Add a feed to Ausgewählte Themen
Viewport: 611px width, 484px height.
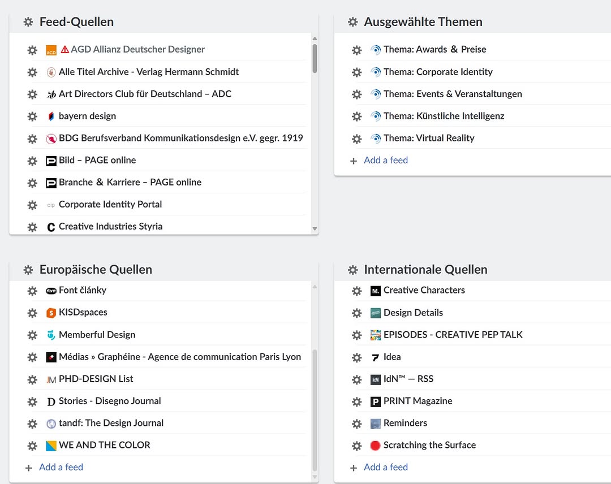point(385,160)
